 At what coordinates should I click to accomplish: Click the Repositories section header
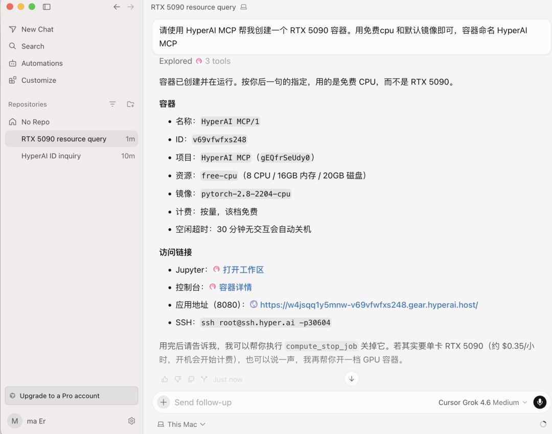pos(28,105)
